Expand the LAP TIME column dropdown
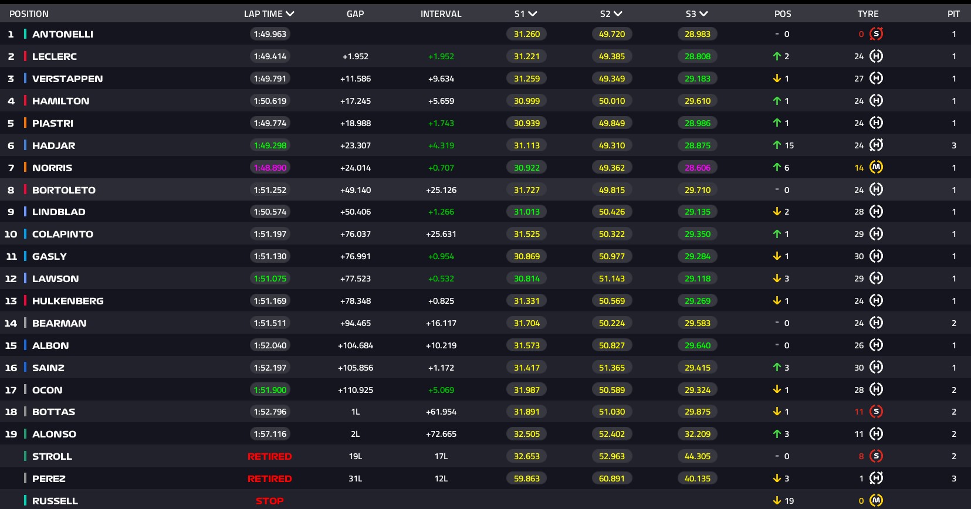 click(290, 13)
